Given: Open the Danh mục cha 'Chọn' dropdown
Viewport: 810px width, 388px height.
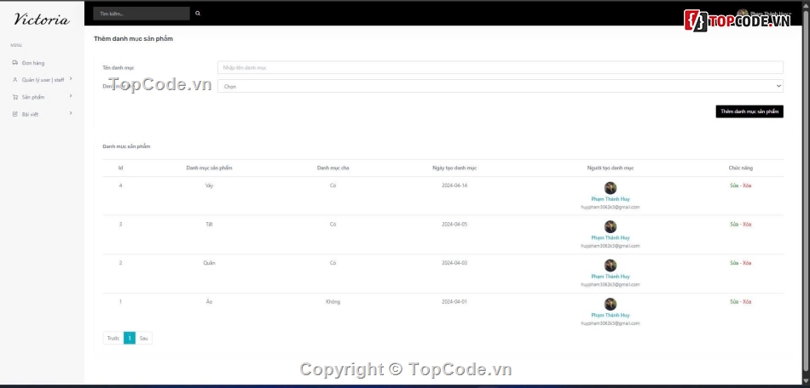Looking at the screenshot, I should 500,86.
